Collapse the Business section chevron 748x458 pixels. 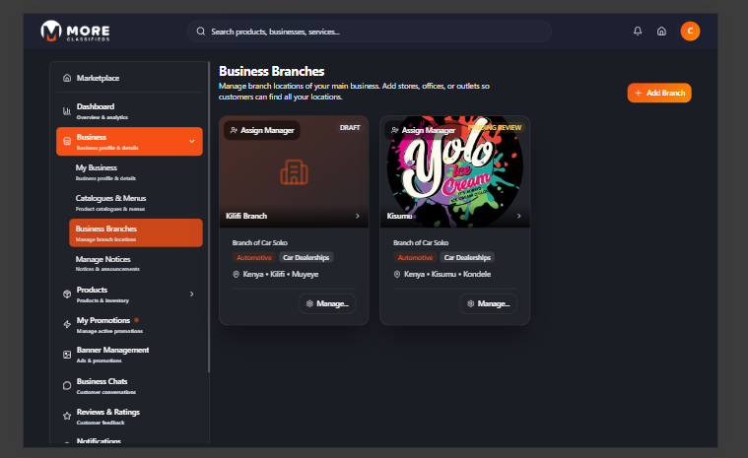pos(191,142)
